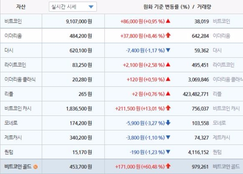Select the 제트캐시 asset name
Image resolution: width=243 pixels, height=174 pixels.
pos(13,137)
